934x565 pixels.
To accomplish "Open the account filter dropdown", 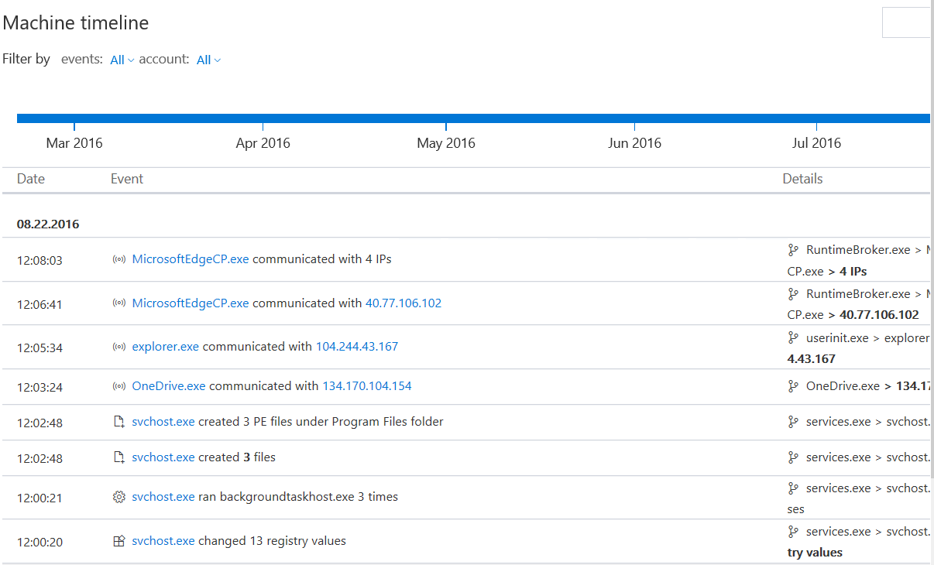I will [x=208, y=60].
